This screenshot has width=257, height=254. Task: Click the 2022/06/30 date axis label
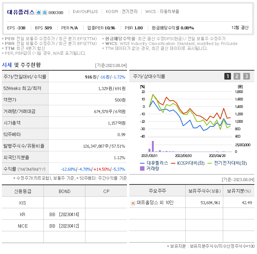[183, 156]
